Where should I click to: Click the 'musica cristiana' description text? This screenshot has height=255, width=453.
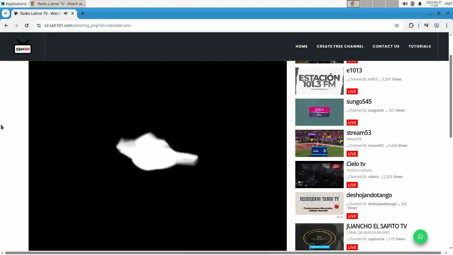coord(359,170)
